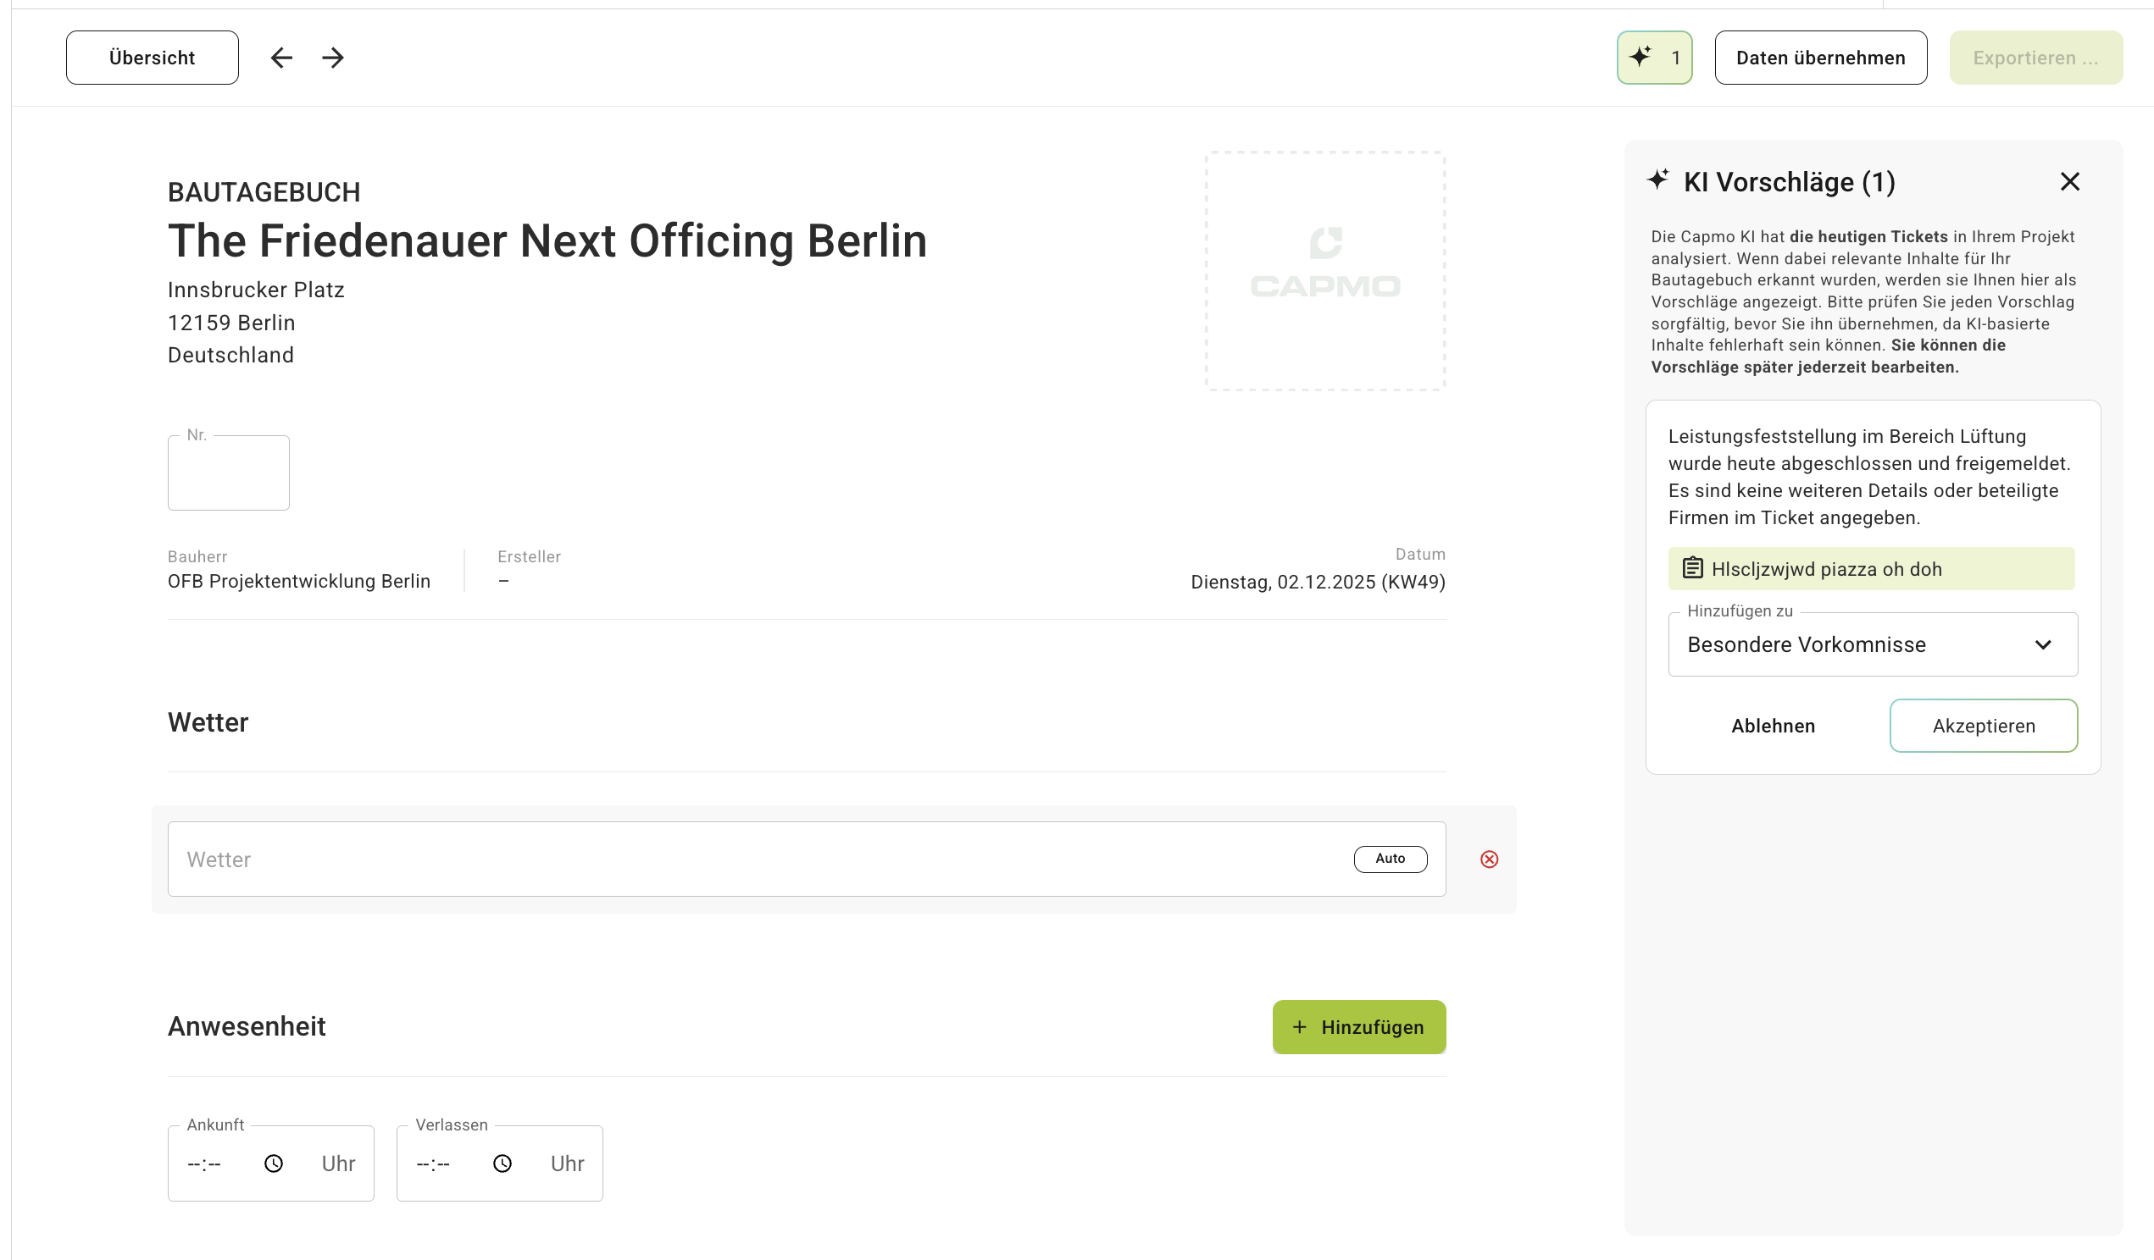
Task: Toggle the Auto weather button
Action: pos(1389,858)
